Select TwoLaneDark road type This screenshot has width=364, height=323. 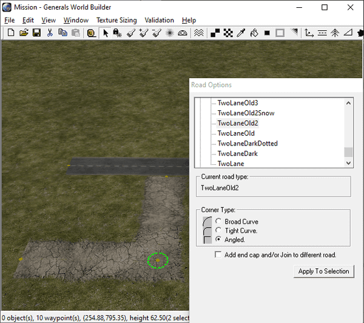237,153
